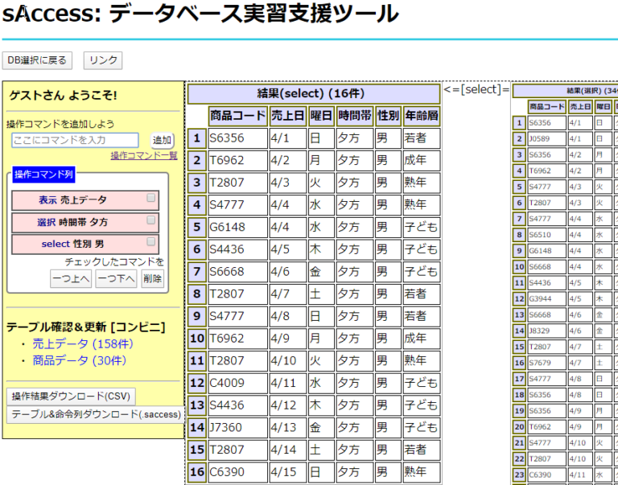The height and width of the screenshot is (485, 618).
Task: Open the 操作コマンド一覧 link
Action: [144, 155]
